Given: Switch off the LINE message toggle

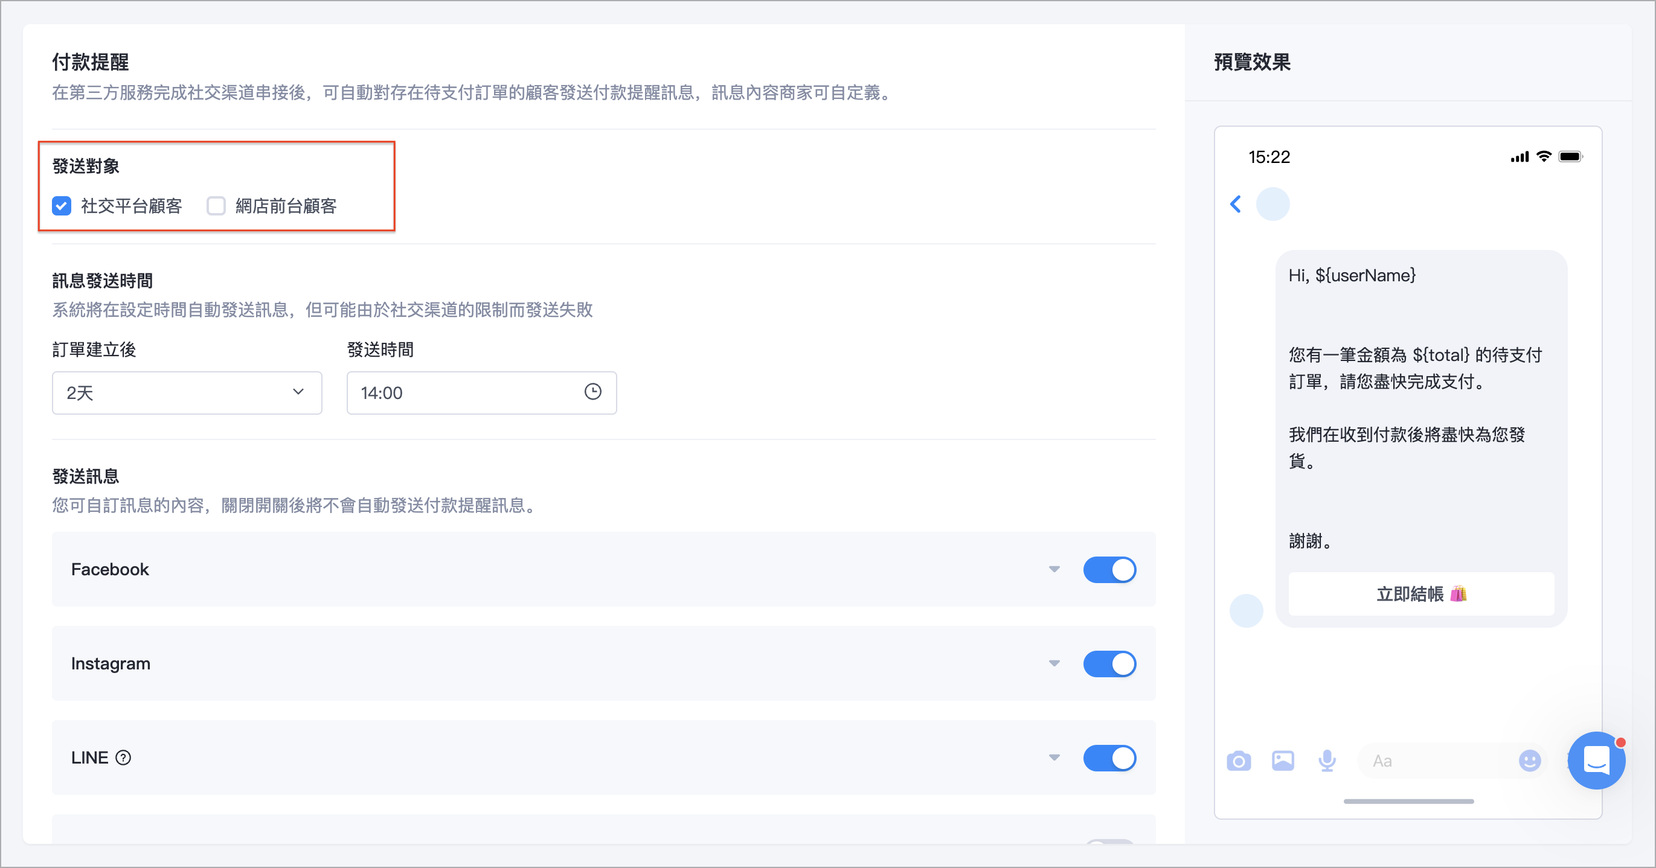Looking at the screenshot, I should click(1109, 758).
